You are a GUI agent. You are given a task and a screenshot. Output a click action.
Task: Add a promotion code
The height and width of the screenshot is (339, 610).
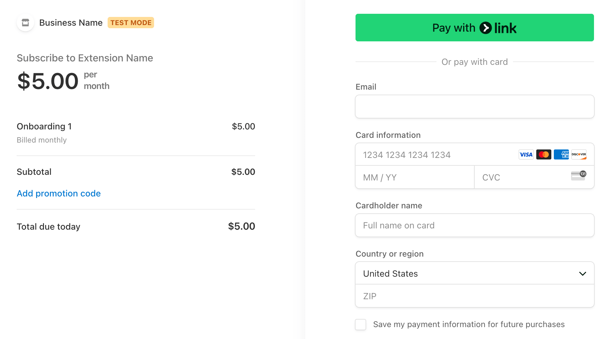point(58,193)
